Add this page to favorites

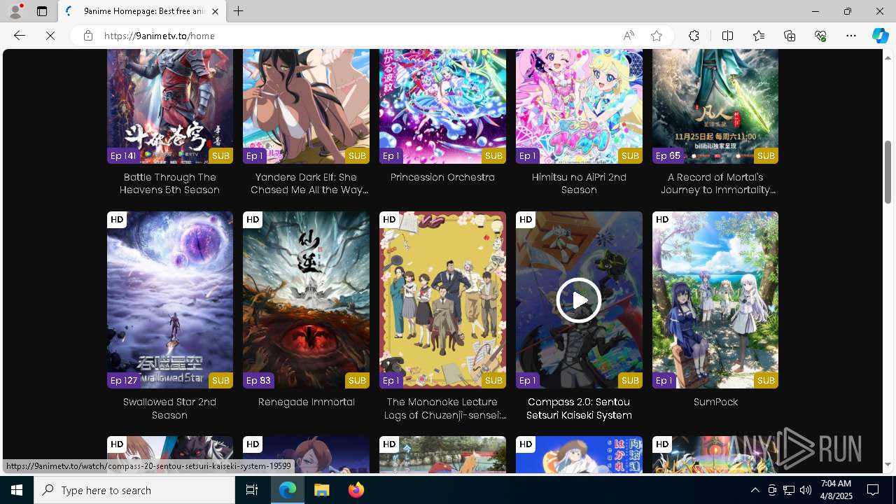[657, 36]
